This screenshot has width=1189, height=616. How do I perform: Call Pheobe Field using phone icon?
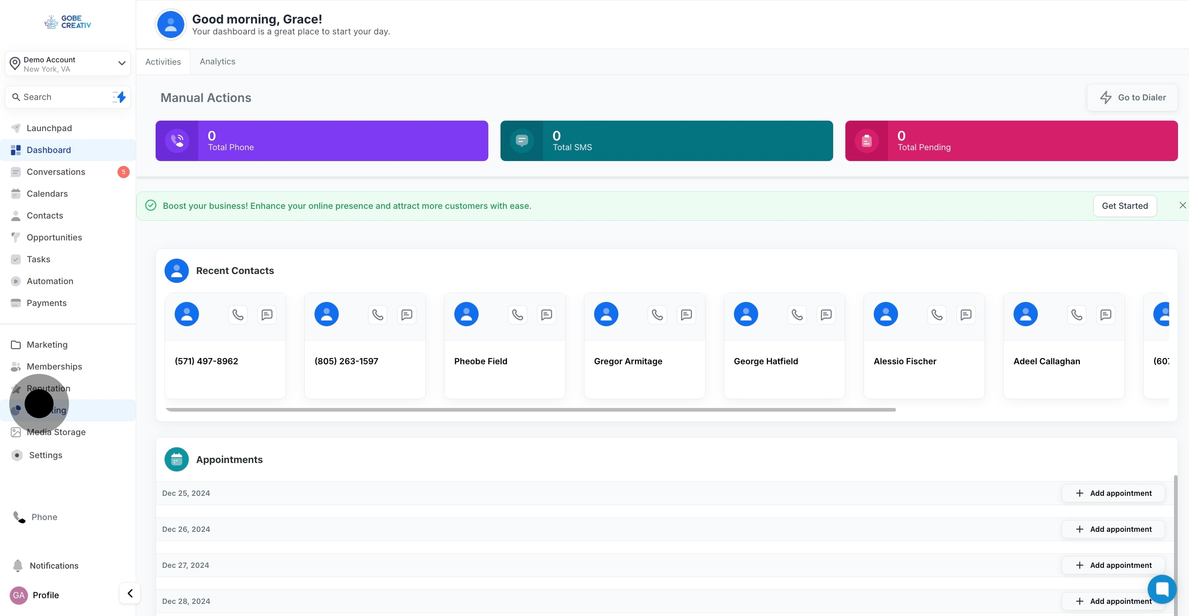coord(518,315)
